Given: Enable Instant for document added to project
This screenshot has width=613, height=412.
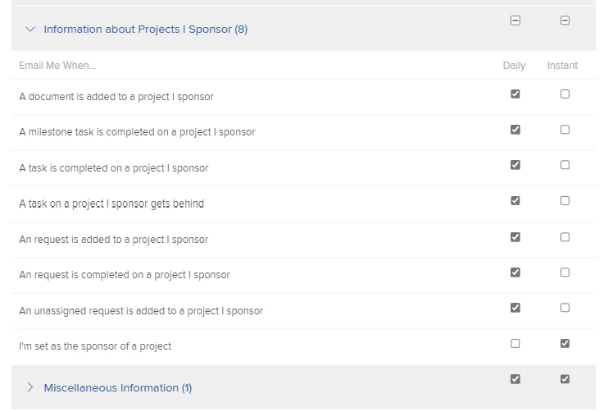Looking at the screenshot, I should pyautogui.click(x=565, y=94).
